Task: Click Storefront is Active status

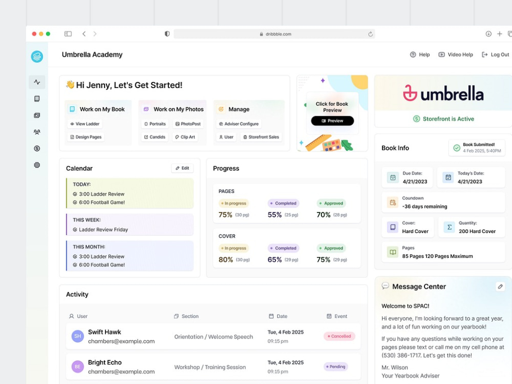Action: click(x=444, y=119)
